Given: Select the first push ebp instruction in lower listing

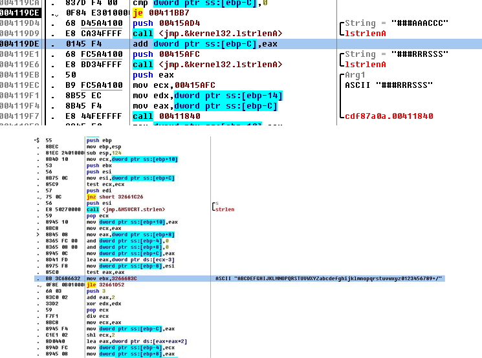Looking at the screenshot, I should tap(96, 140).
